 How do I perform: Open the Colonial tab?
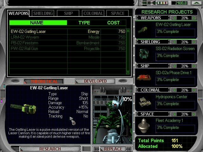click(x=93, y=13)
